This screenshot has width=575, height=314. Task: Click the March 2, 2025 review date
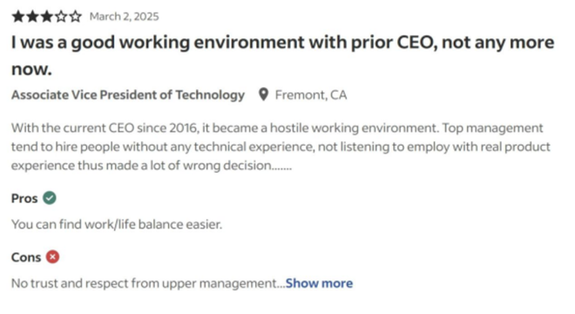(125, 17)
